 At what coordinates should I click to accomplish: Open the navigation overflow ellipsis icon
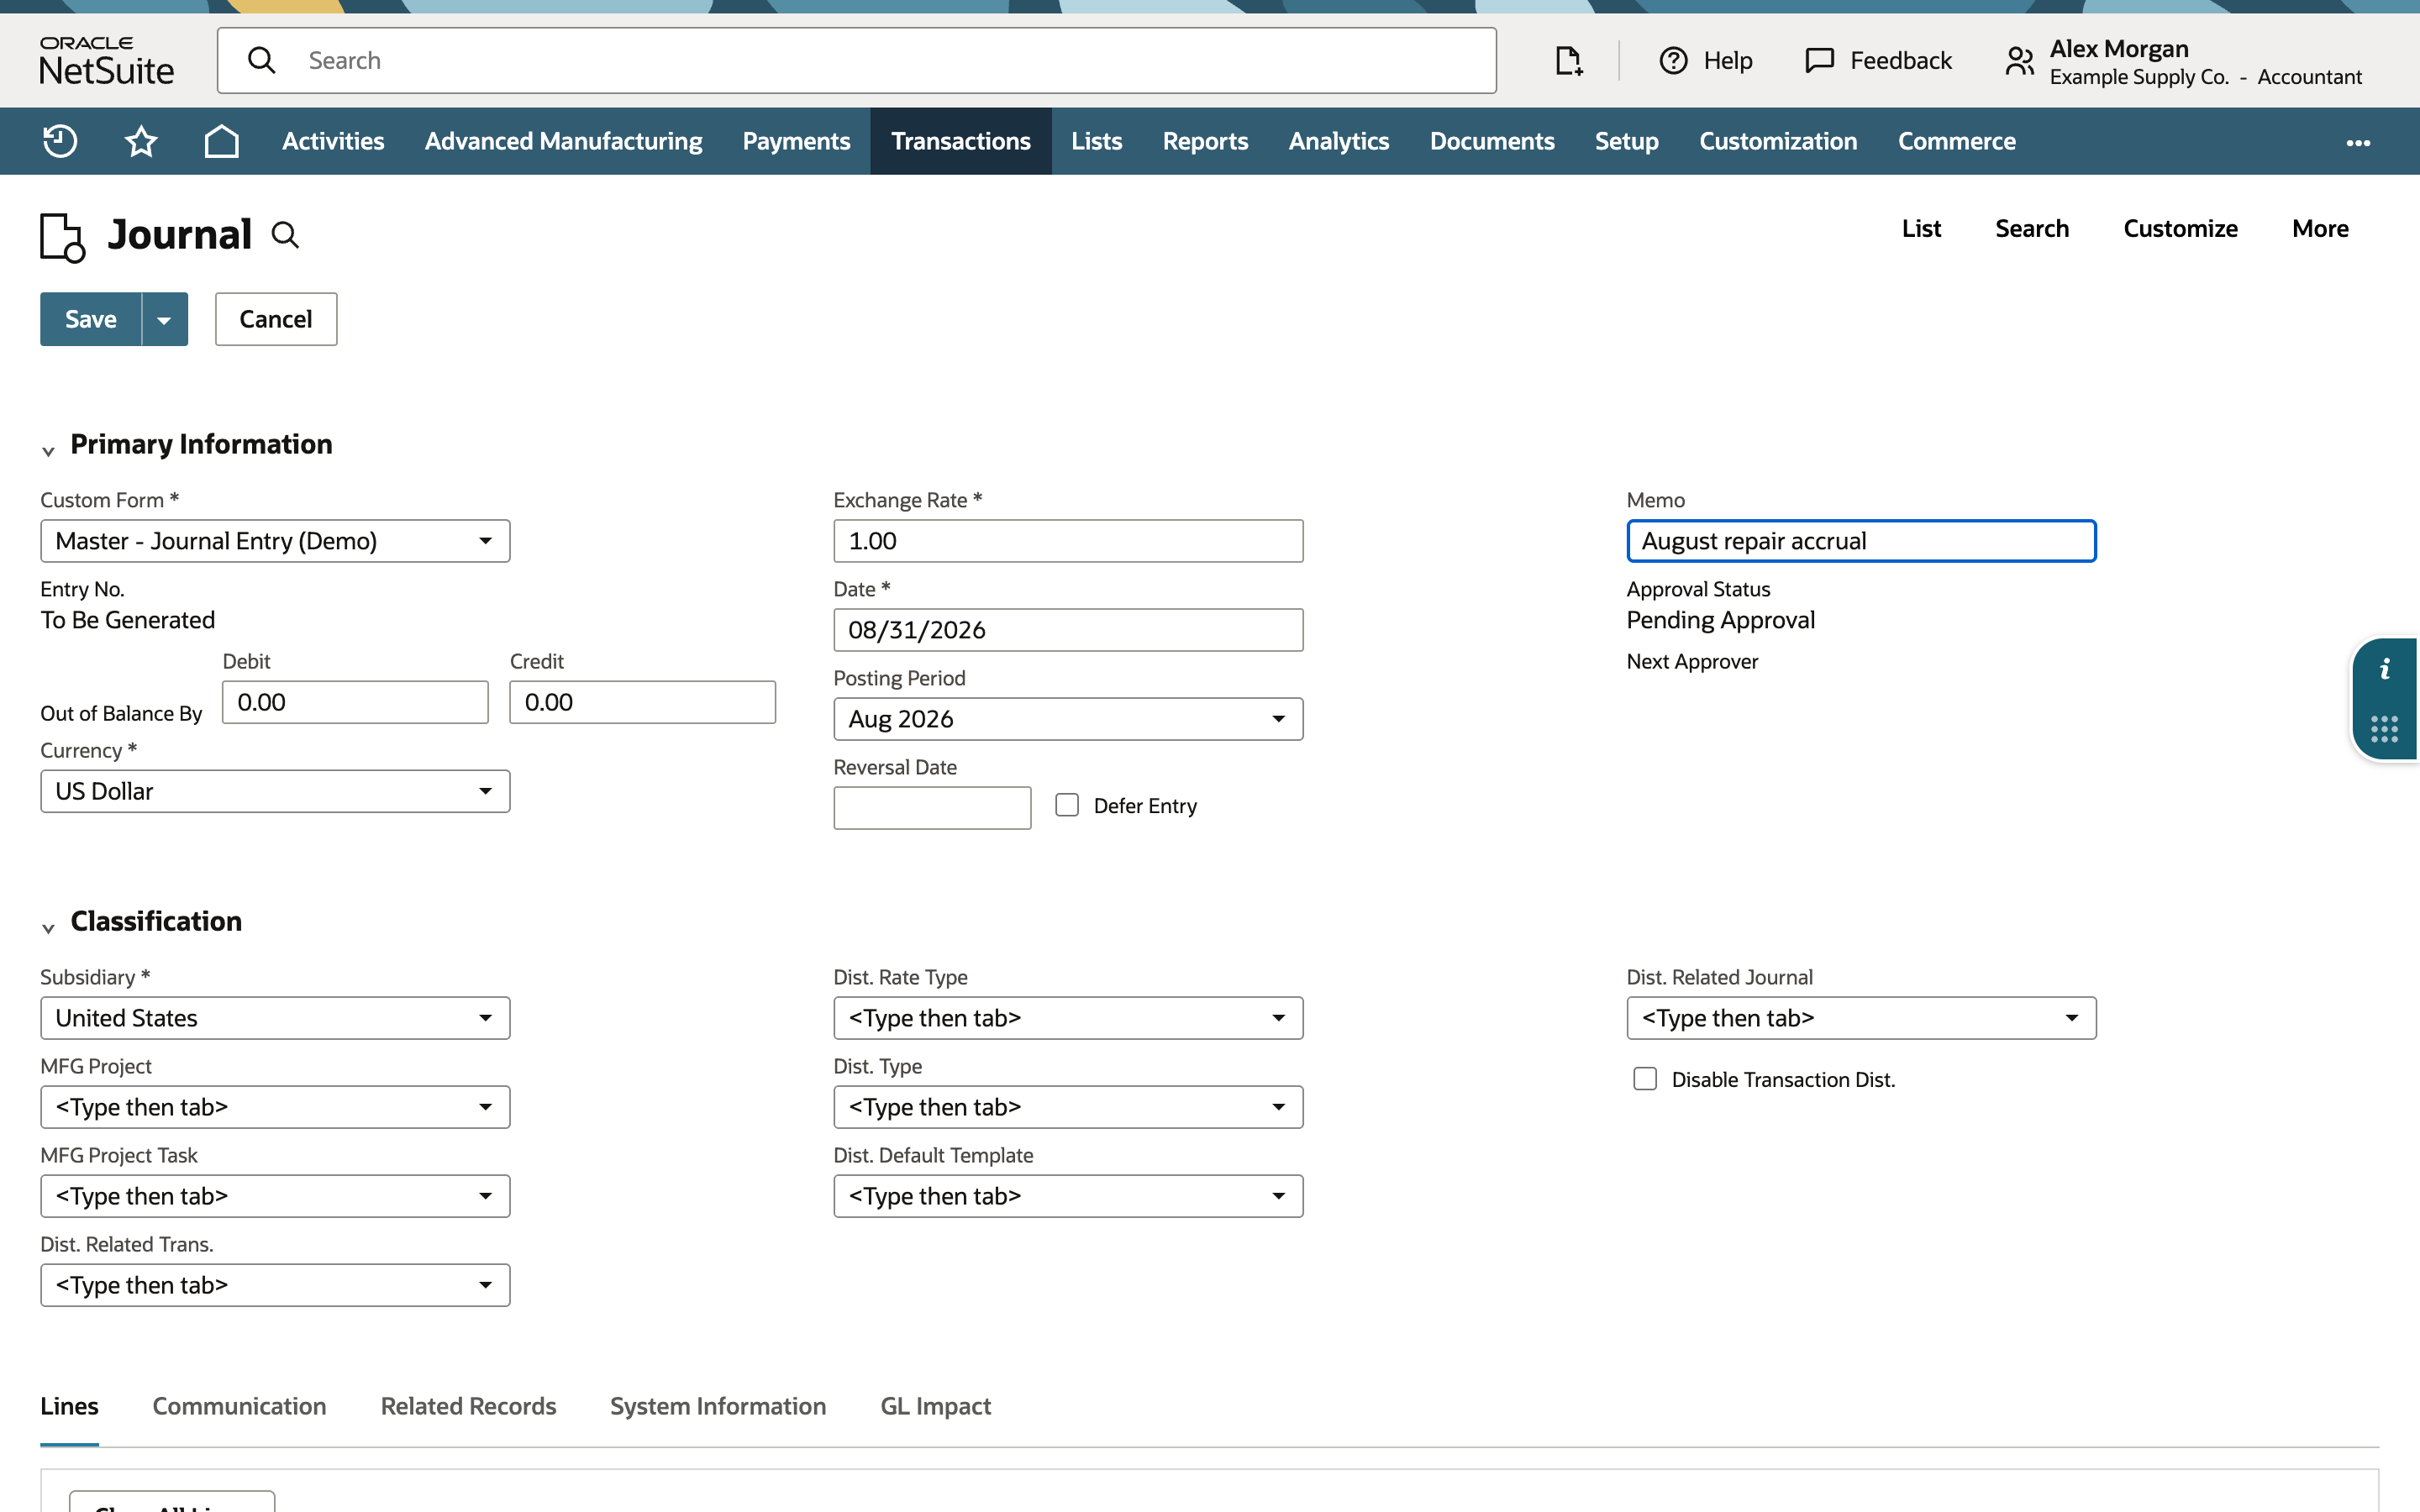pyautogui.click(x=2358, y=142)
